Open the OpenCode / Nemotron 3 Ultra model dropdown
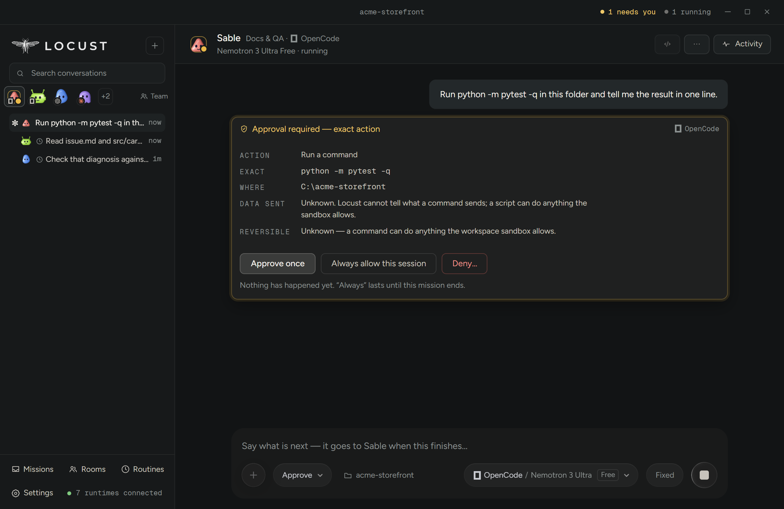 (551, 475)
